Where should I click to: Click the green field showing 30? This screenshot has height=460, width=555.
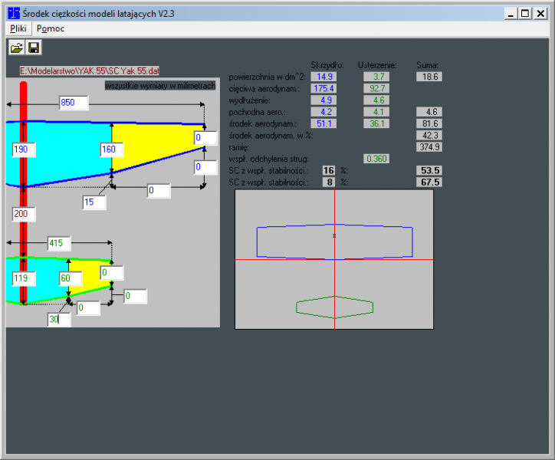[59, 320]
